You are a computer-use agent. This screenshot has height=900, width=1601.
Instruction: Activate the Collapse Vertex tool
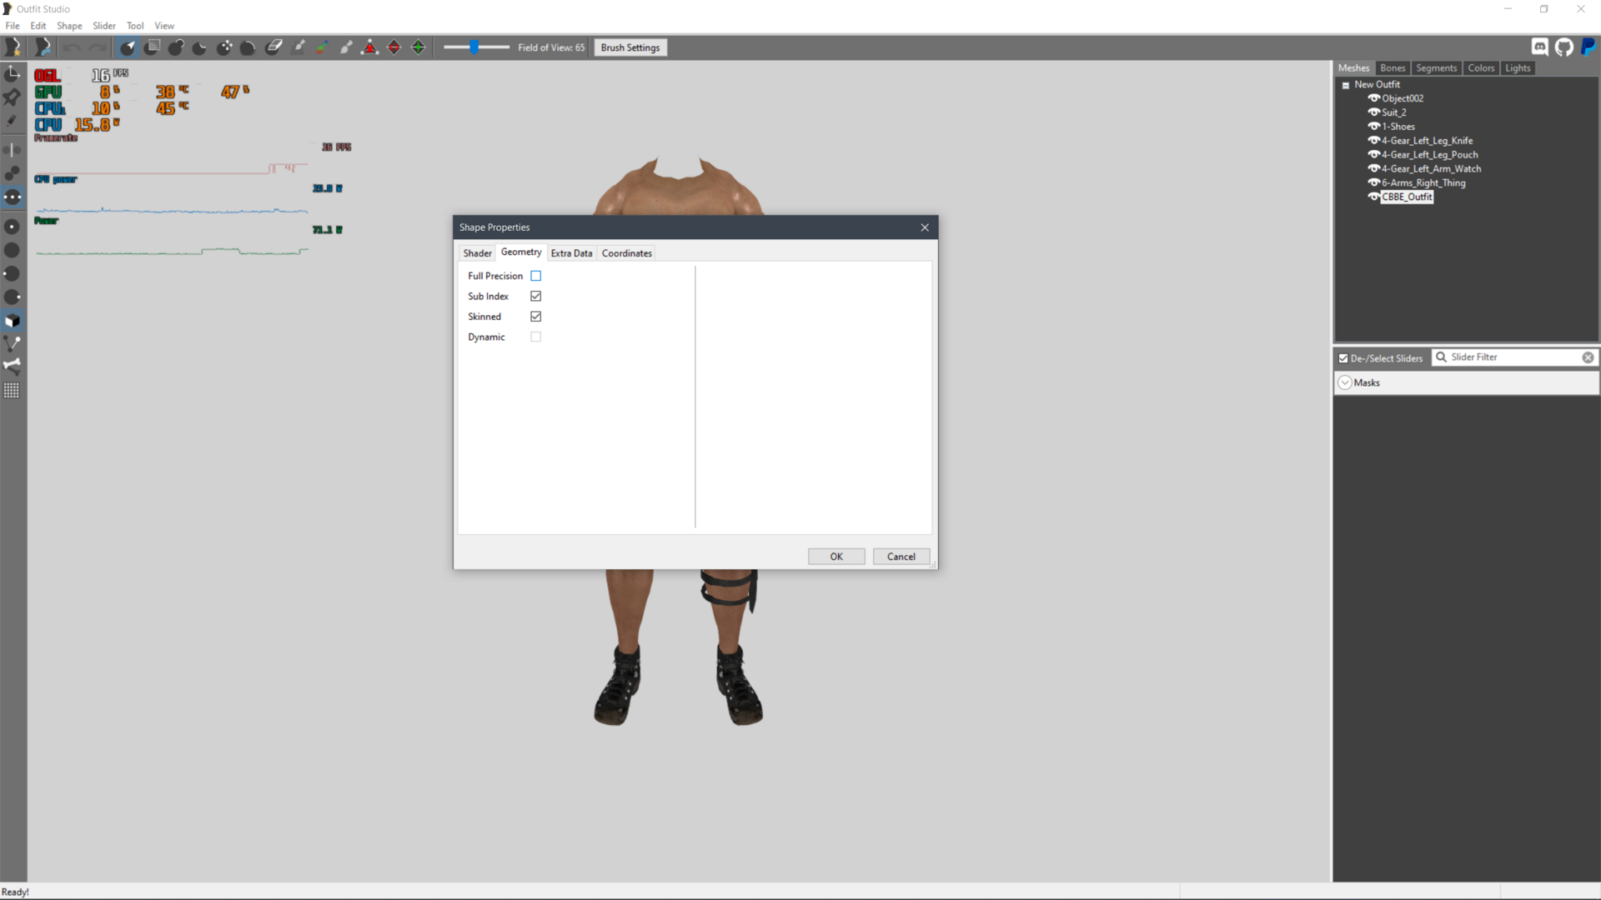pos(370,47)
